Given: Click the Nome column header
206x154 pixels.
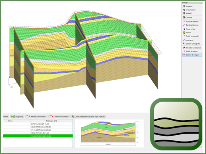Looking at the screenshot, I should click(x=16, y=121).
